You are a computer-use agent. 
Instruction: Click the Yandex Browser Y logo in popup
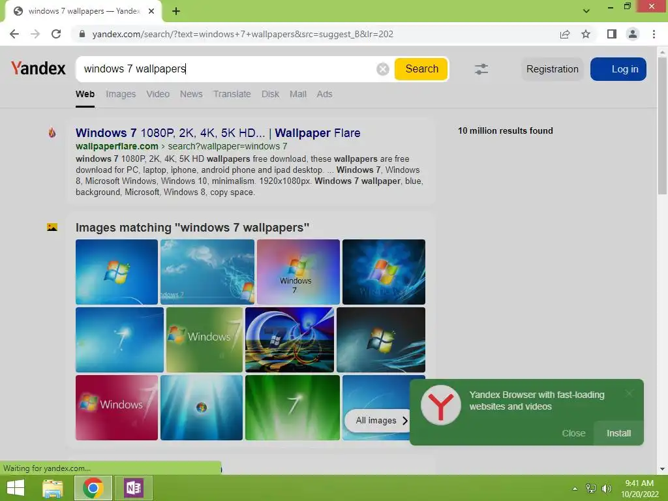[440, 405]
